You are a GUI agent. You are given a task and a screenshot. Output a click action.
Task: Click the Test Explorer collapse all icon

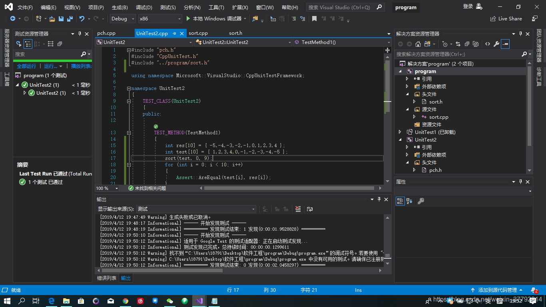[x=60, y=44]
